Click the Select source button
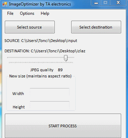This screenshot has height=138, width=128. point(30,27)
